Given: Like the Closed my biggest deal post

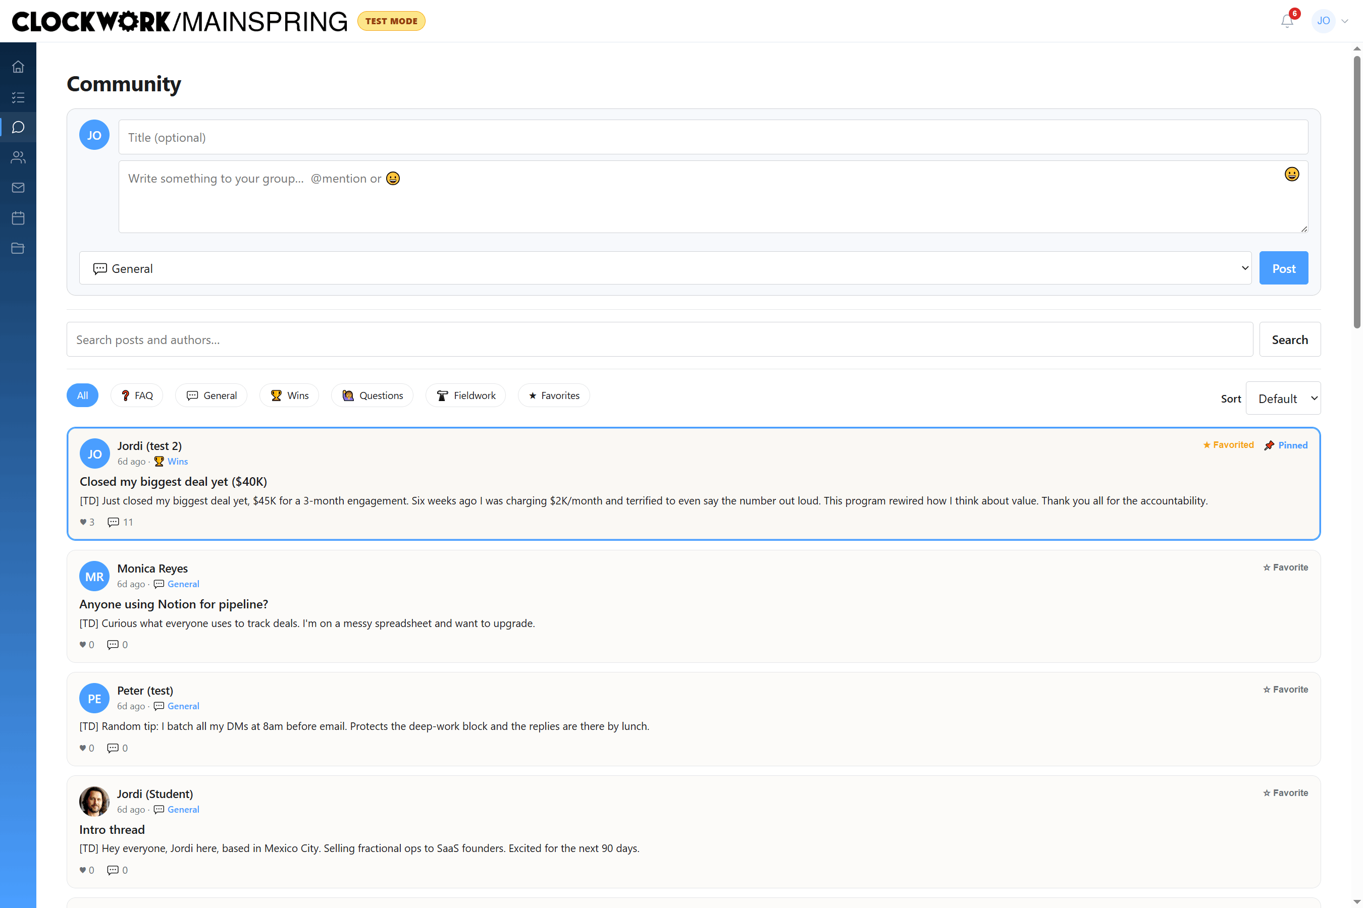Looking at the screenshot, I should (87, 522).
